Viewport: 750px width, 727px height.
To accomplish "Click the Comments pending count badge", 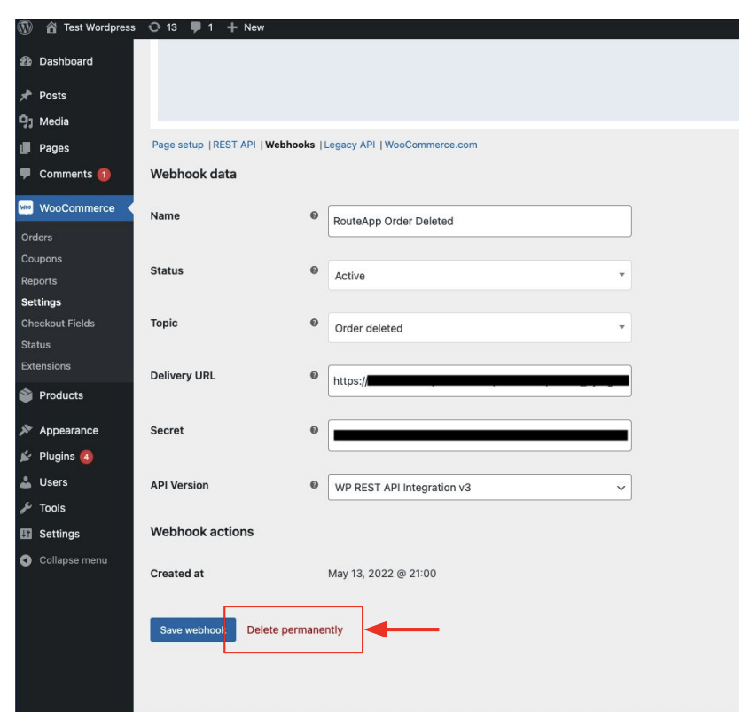I will click(x=104, y=175).
